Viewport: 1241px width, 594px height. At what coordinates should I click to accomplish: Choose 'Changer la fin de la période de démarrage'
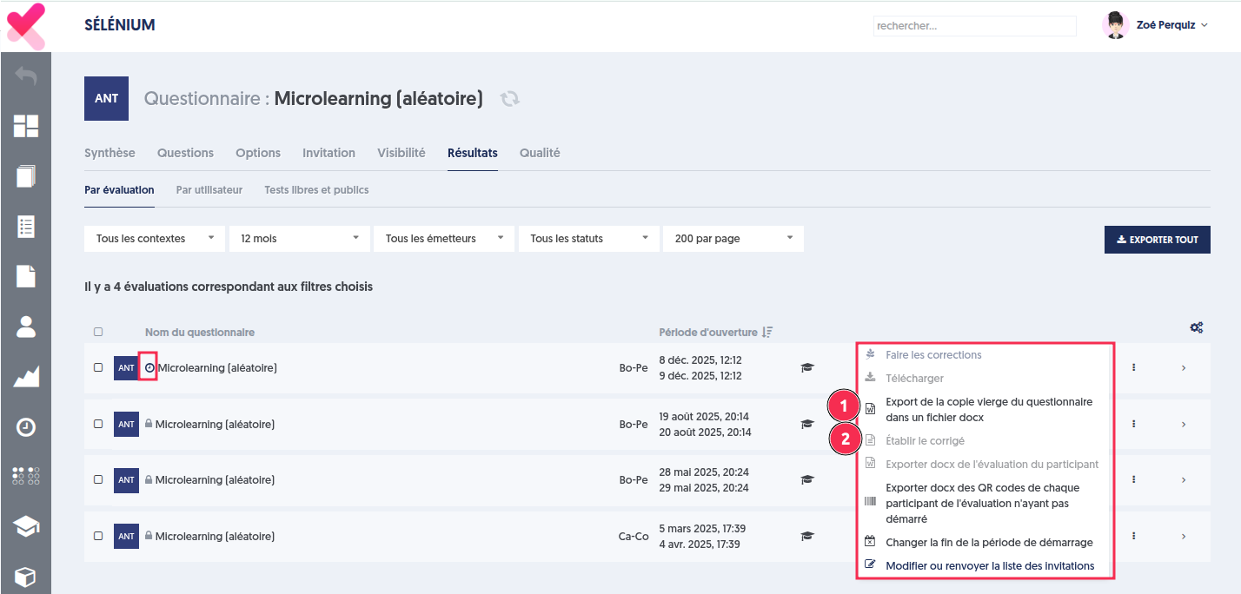[x=988, y=542]
